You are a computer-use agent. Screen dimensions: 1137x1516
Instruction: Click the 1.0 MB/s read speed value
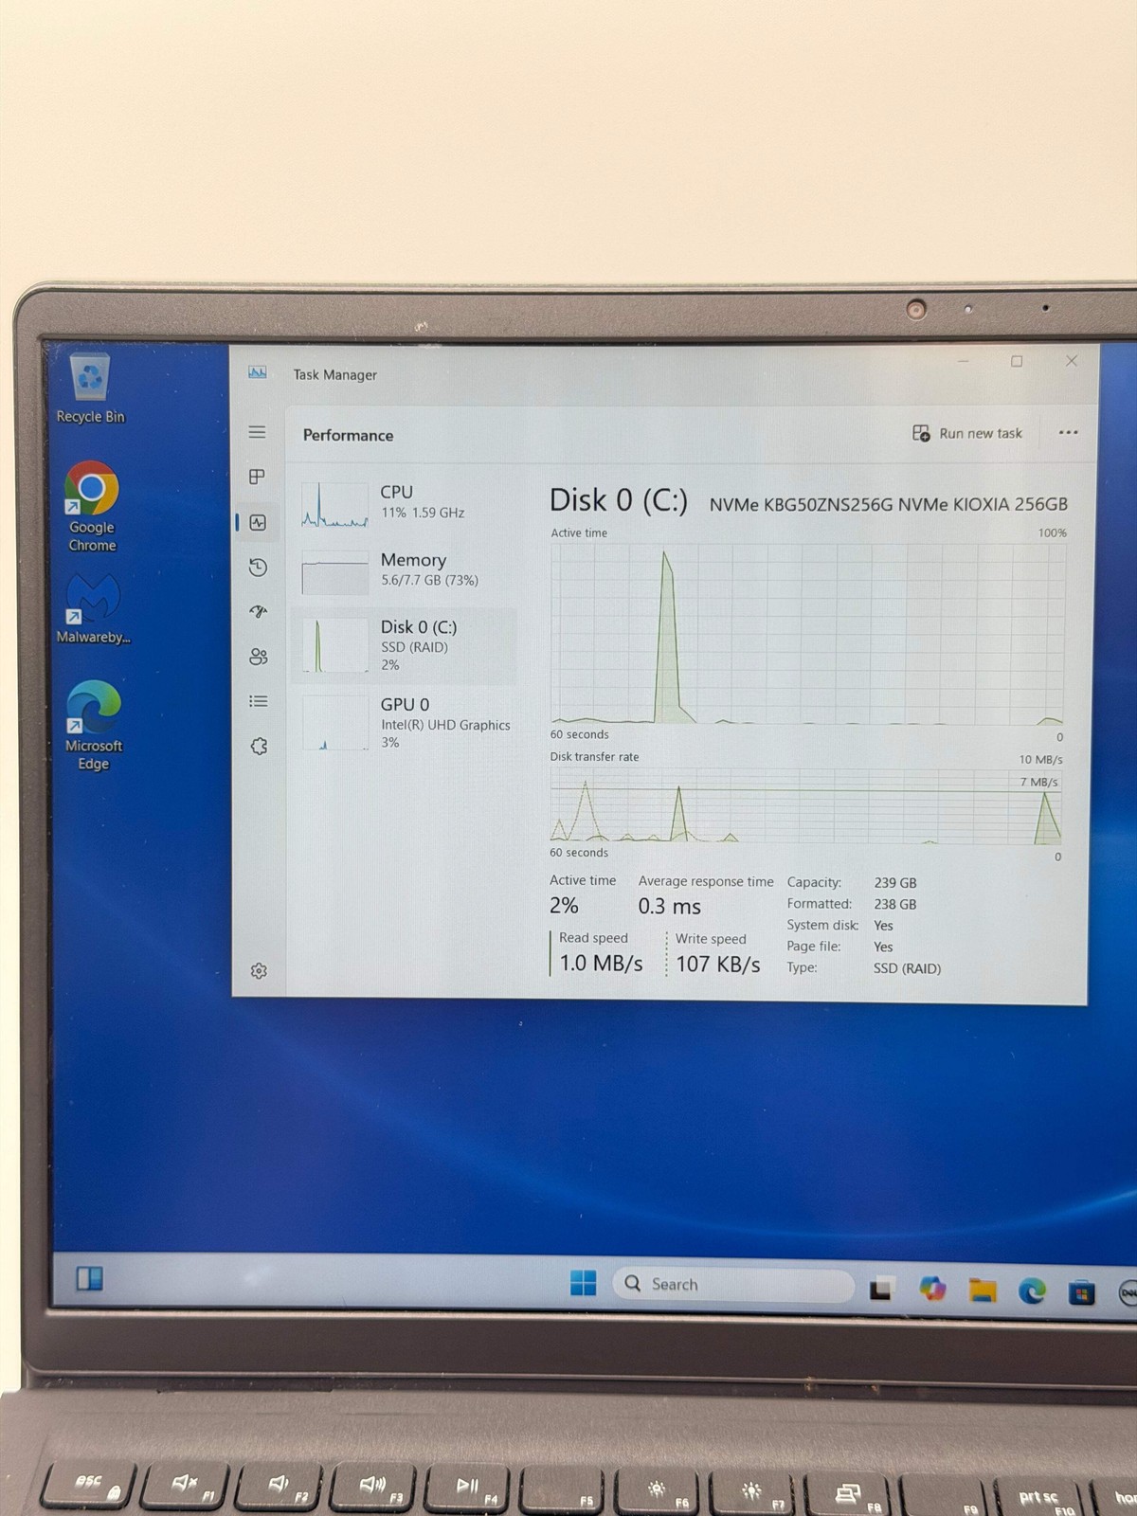tap(601, 964)
